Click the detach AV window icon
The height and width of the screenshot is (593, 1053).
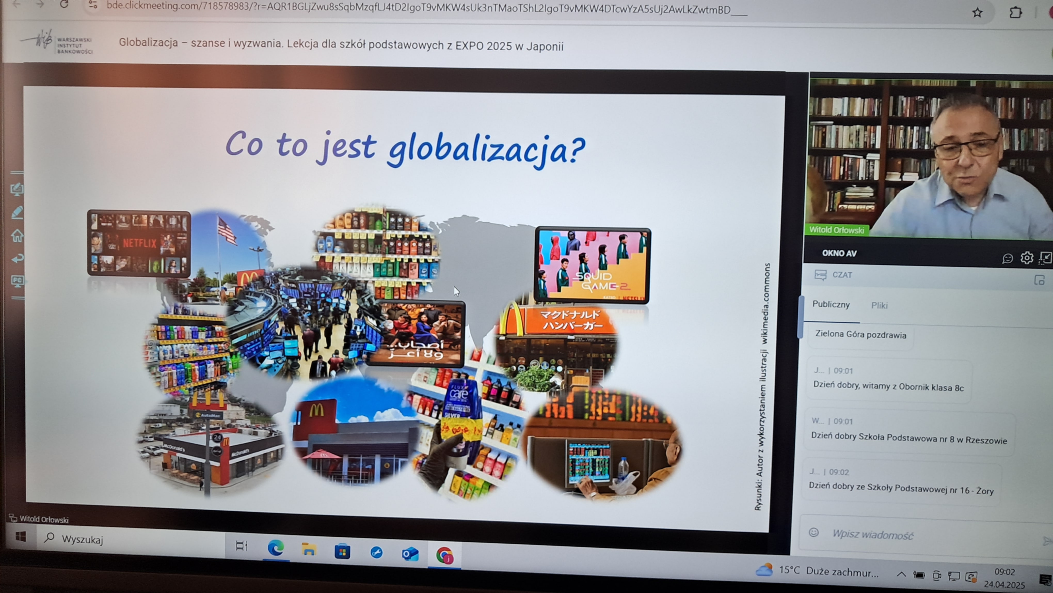pos(1045,258)
